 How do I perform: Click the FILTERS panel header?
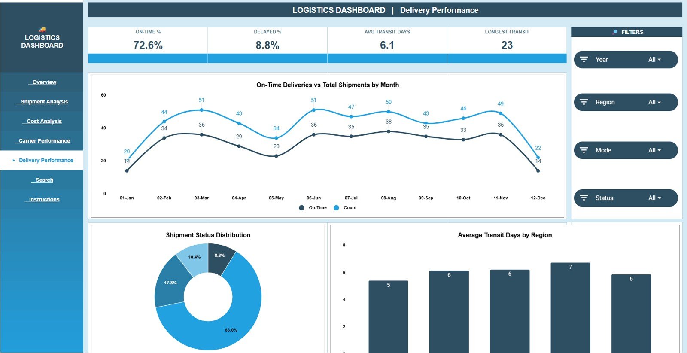pyautogui.click(x=627, y=32)
